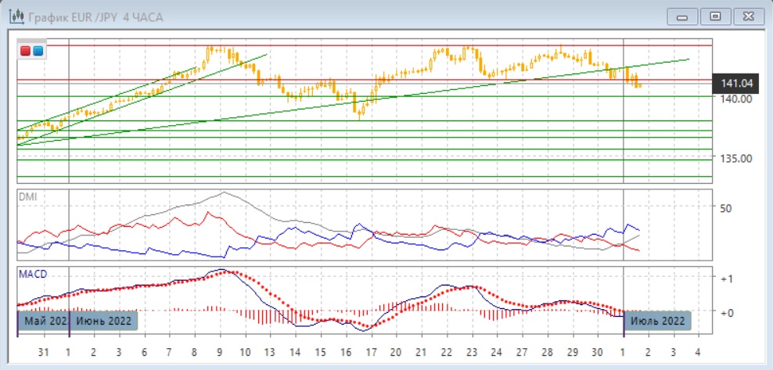Click the 141.04 current price label

(736, 83)
